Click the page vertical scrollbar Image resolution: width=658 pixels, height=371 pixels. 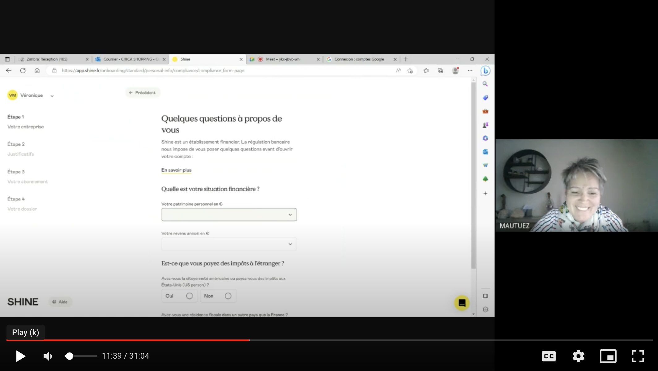tap(473, 176)
